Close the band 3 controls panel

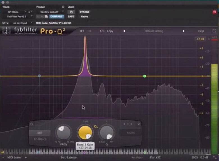[x=138, y=124]
